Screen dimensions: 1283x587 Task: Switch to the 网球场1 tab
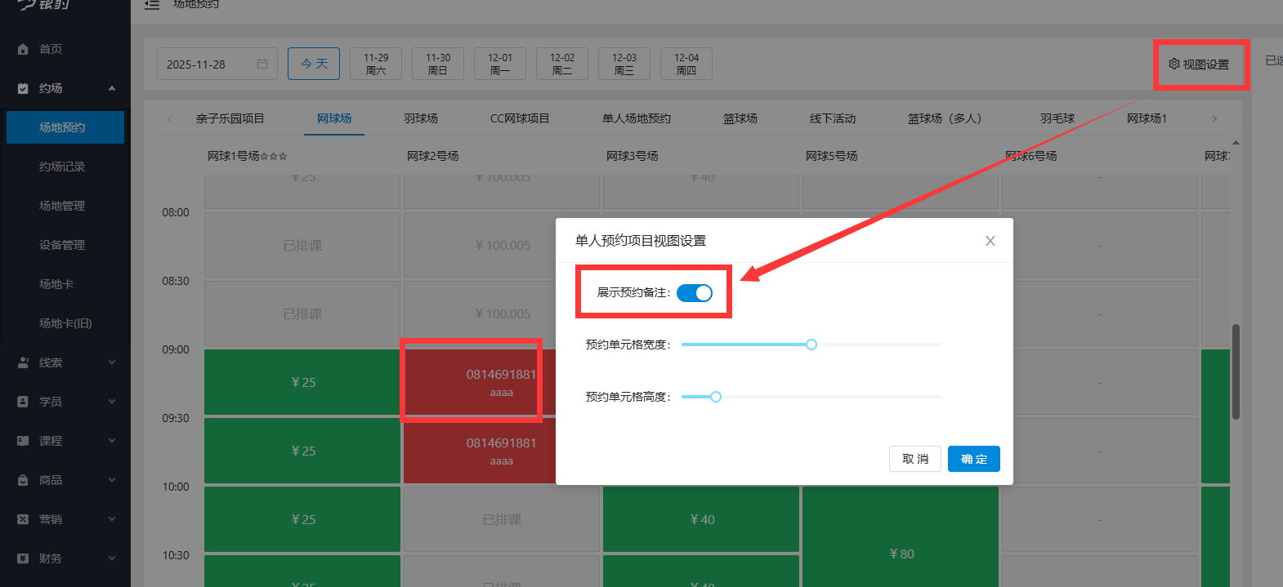(x=1147, y=118)
